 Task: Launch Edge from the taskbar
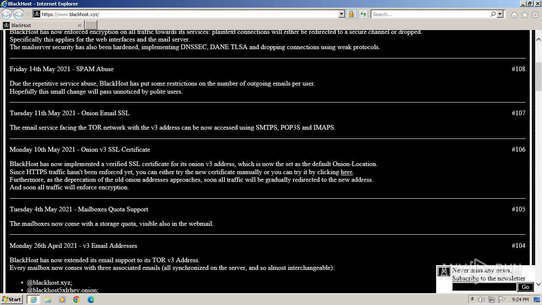[x=91, y=299]
